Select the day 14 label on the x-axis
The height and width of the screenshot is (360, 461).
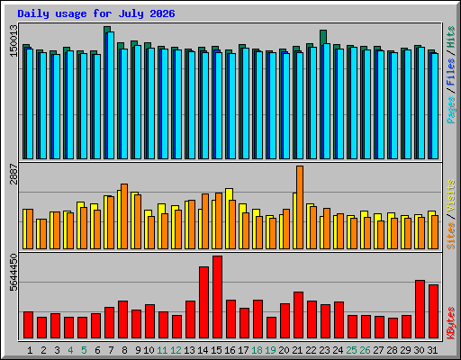pos(203,350)
